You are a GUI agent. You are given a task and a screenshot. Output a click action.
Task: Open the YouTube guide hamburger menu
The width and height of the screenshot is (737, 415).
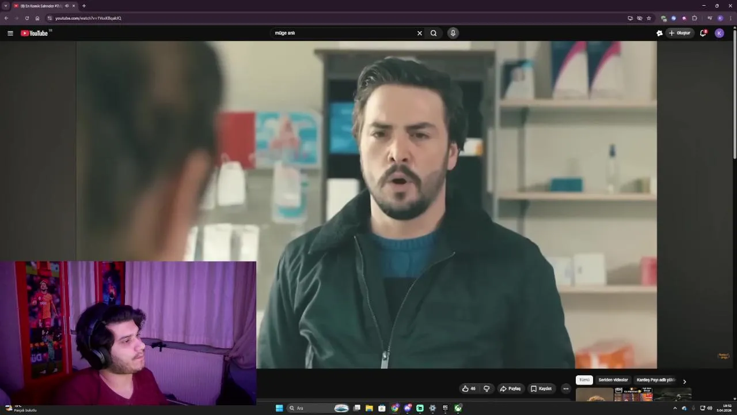click(x=10, y=33)
